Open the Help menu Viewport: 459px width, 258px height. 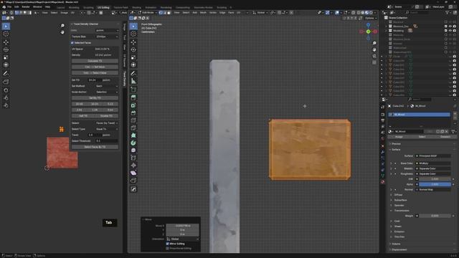47,6
